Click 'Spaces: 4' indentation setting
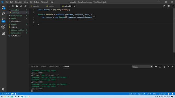The height and width of the screenshot is (98, 175). [142, 94]
